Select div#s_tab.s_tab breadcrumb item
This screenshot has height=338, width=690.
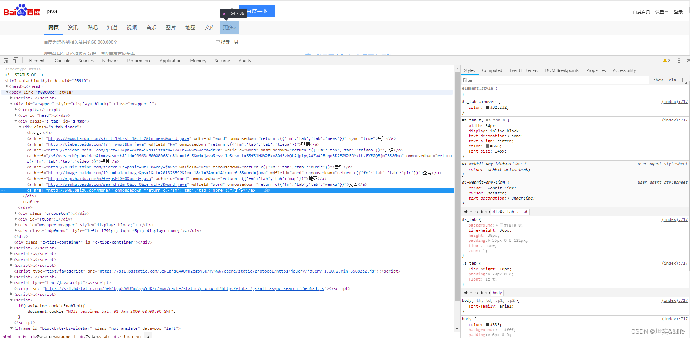click(94, 336)
